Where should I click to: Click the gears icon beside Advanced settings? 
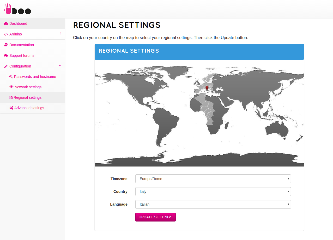click(x=11, y=108)
